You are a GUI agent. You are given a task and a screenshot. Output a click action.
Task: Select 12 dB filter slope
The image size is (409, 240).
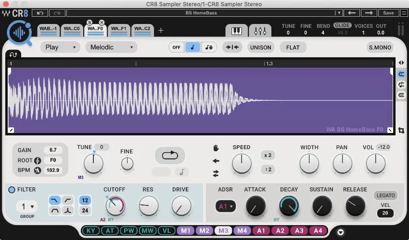coord(85,200)
